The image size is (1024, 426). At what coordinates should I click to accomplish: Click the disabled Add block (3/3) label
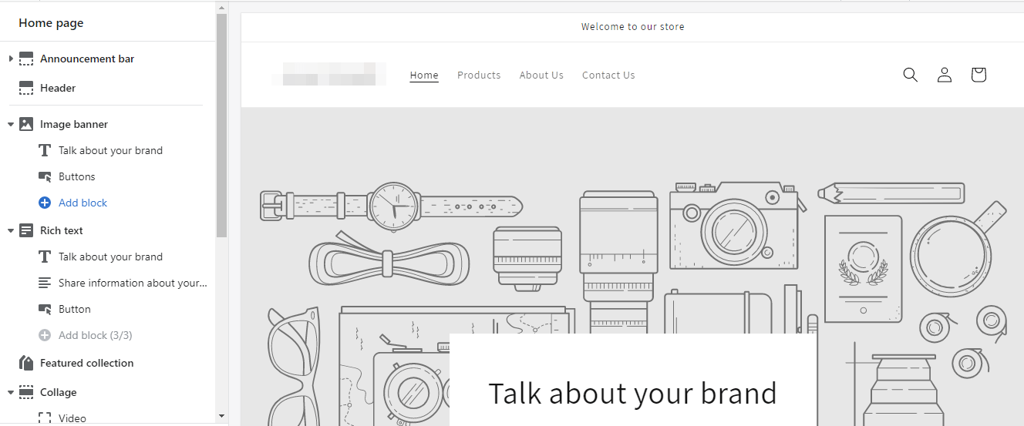[x=96, y=335]
